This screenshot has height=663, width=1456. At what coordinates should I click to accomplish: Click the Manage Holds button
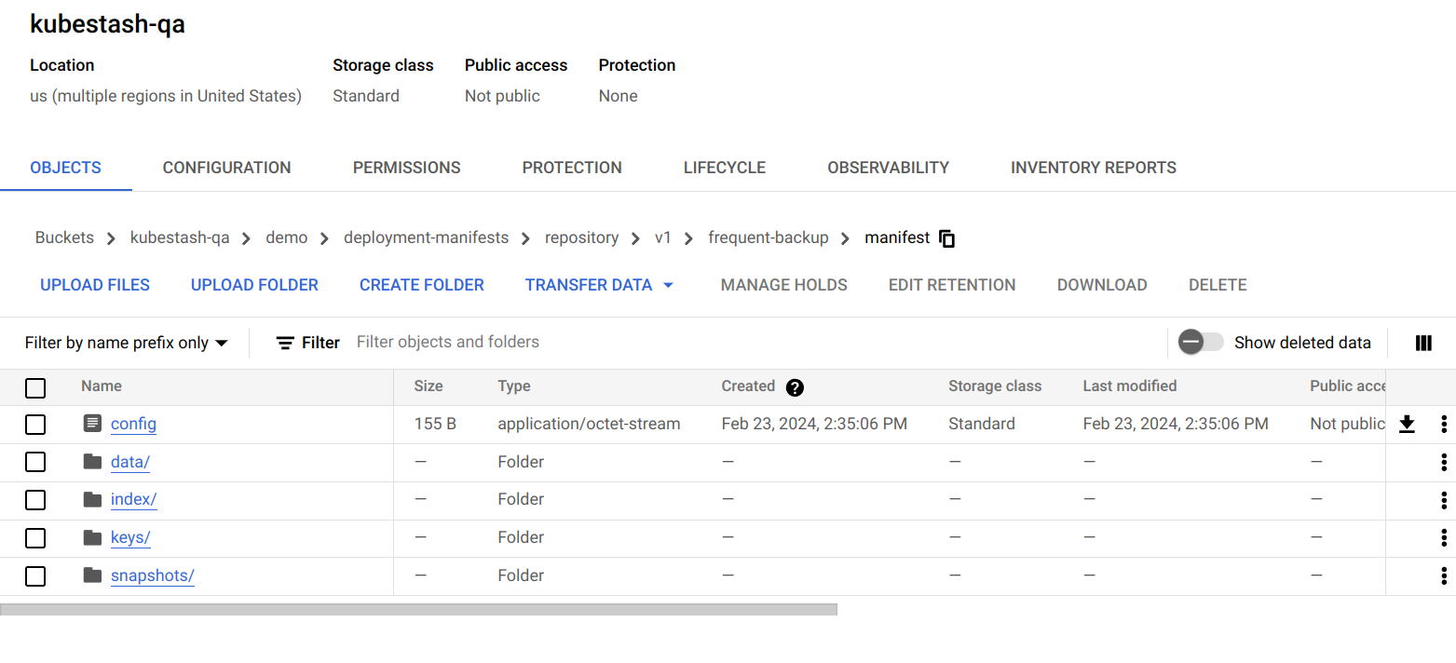pyautogui.click(x=784, y=285)
